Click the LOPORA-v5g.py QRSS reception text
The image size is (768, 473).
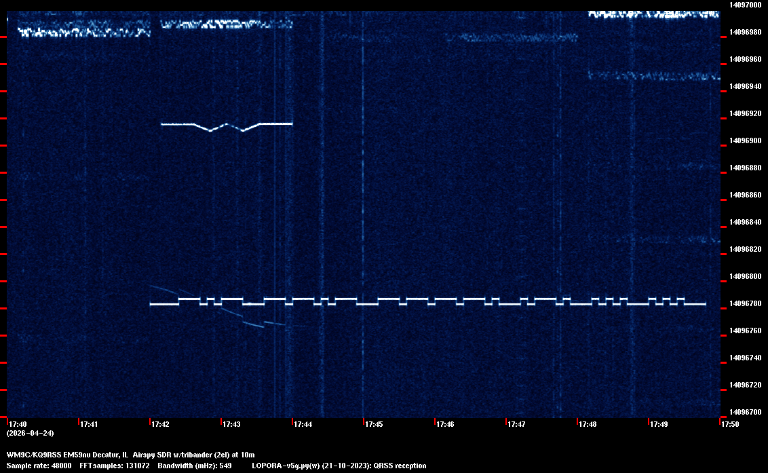(x=339, y=466)
